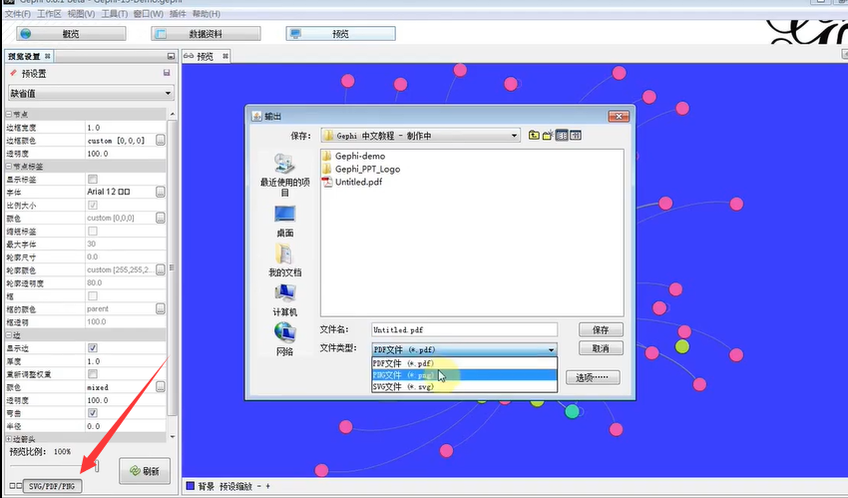Viewport: 848px width, 498px height.
Task: Open export 选项 options
Action: [593, 377]
